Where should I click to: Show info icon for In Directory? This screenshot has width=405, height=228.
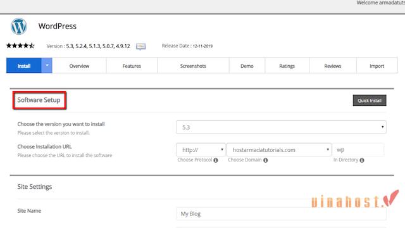pos(362,160)
